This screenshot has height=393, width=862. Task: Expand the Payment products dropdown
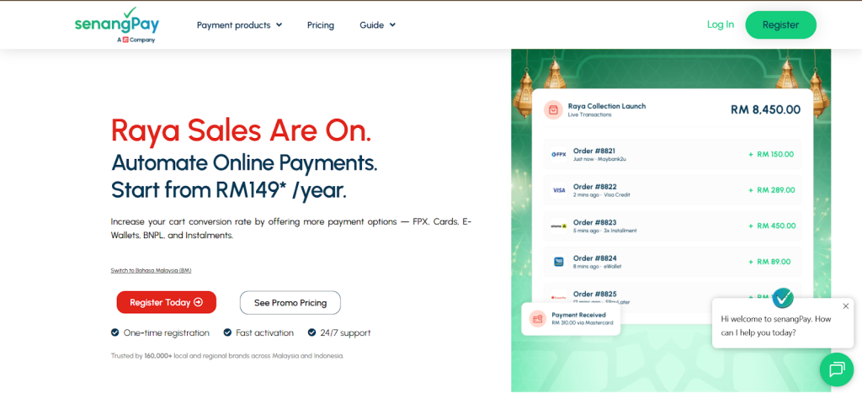pyautogui.click(x=239, y=25)
